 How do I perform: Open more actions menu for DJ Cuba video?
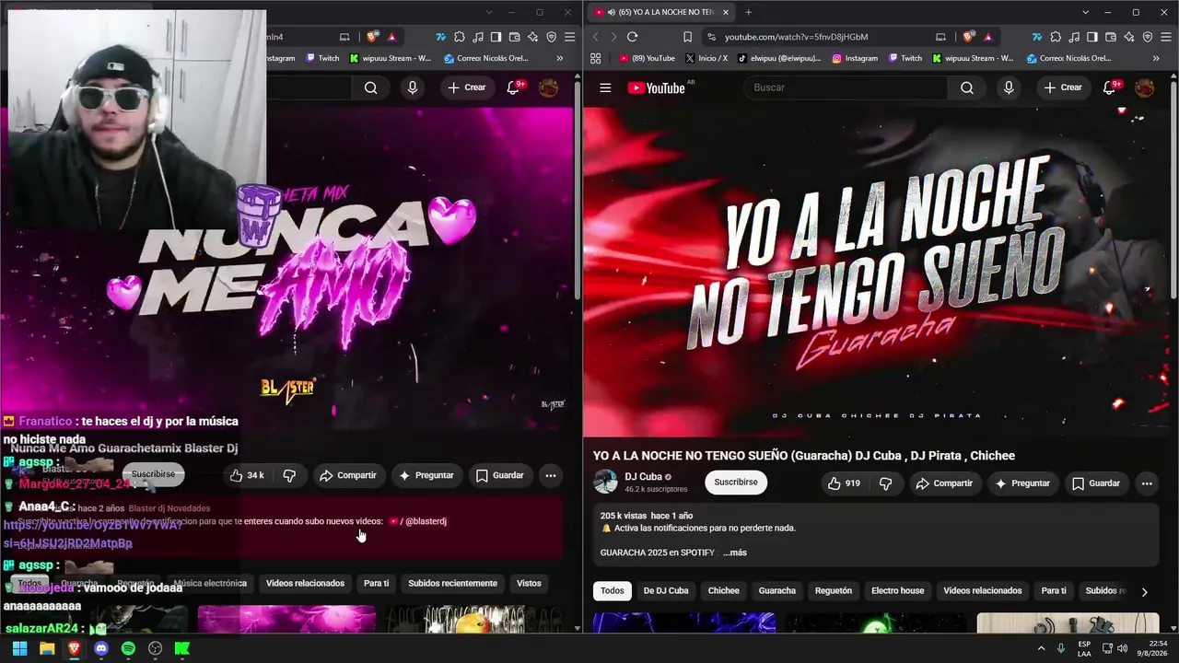pyautogui.click(x=1147, y=483)
